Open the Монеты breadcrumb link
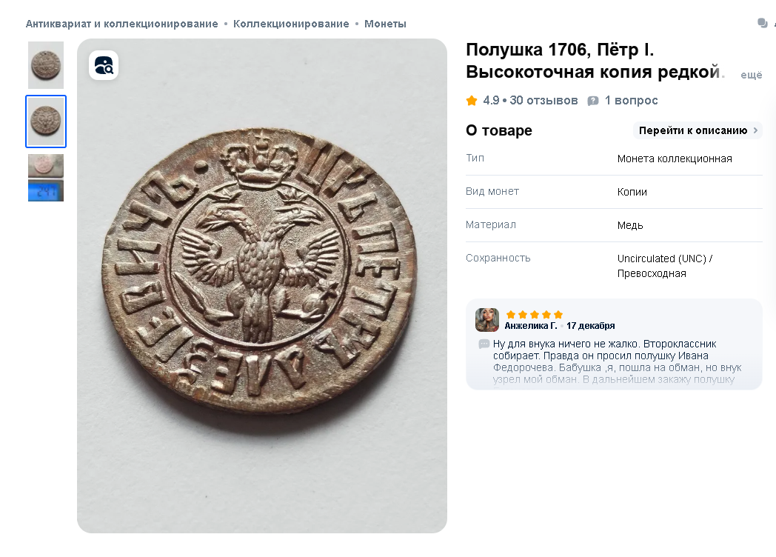 click(385, 24)
